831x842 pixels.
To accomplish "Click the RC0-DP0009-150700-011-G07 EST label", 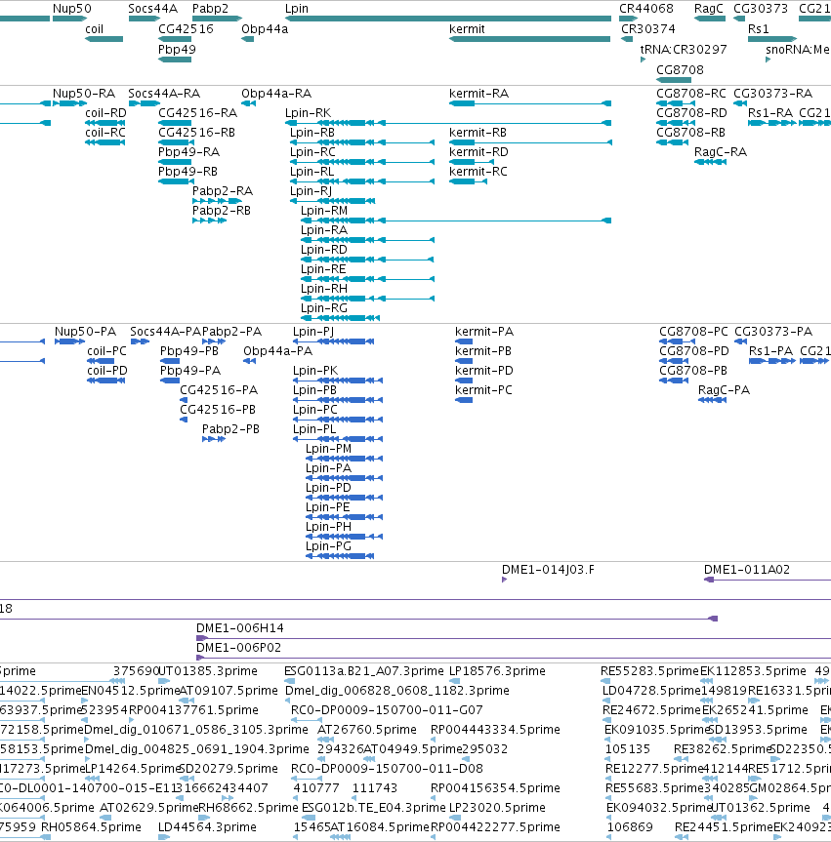I will (x=387, y=710).
